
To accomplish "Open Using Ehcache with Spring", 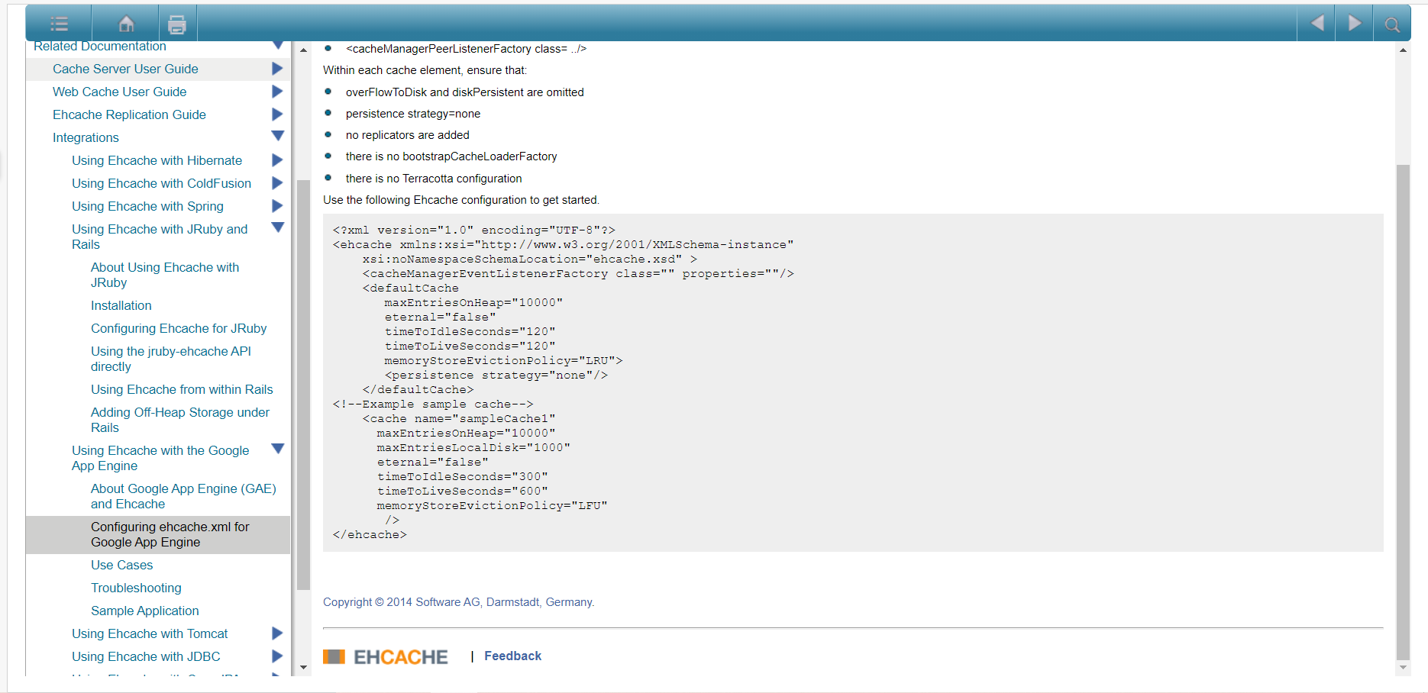I will [147, 206].
